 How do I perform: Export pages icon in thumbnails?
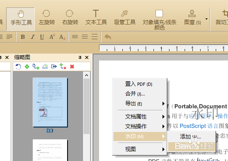(x=54, y=67)
